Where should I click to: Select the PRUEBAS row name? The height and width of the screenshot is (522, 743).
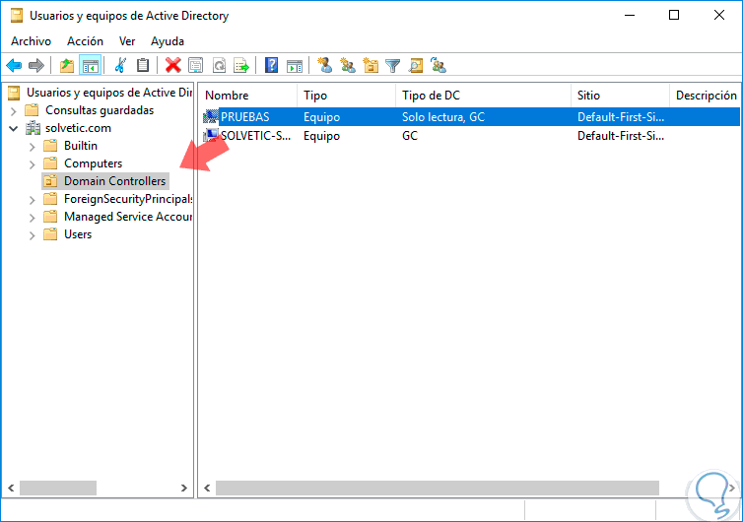pyautogui.click(x=245, y=117)
